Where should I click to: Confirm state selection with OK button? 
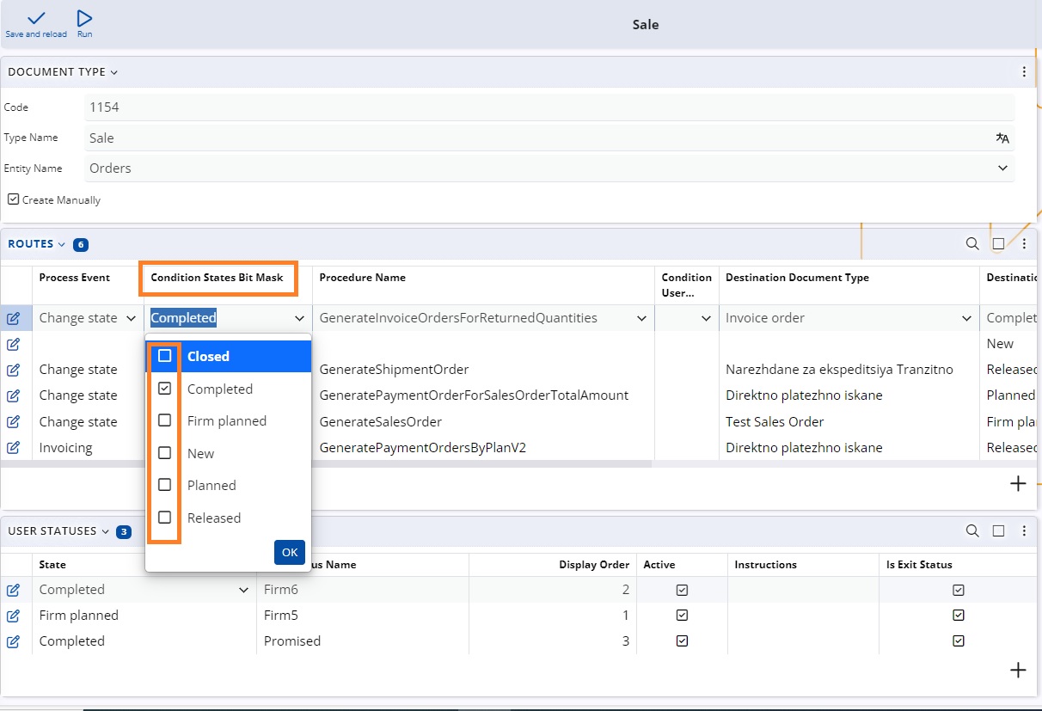(x=290, y=552)
